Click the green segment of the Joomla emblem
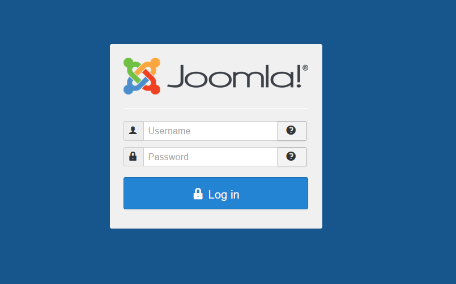 pyautogui.click(x=132, y=68)
